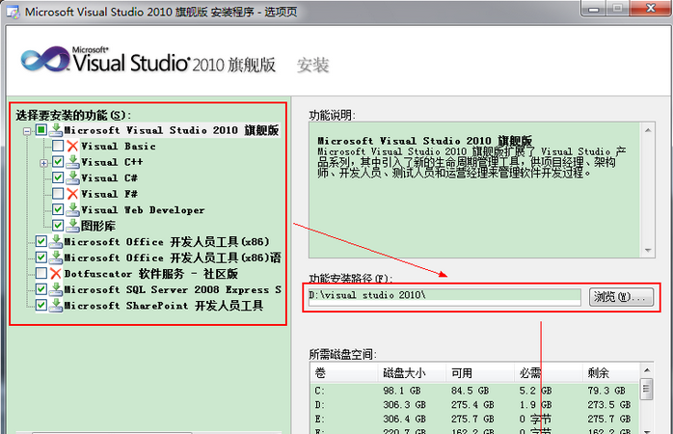Expand the Visual C++ tree node
The height and width of the screenshot is (434, 673).
(43, 163)
